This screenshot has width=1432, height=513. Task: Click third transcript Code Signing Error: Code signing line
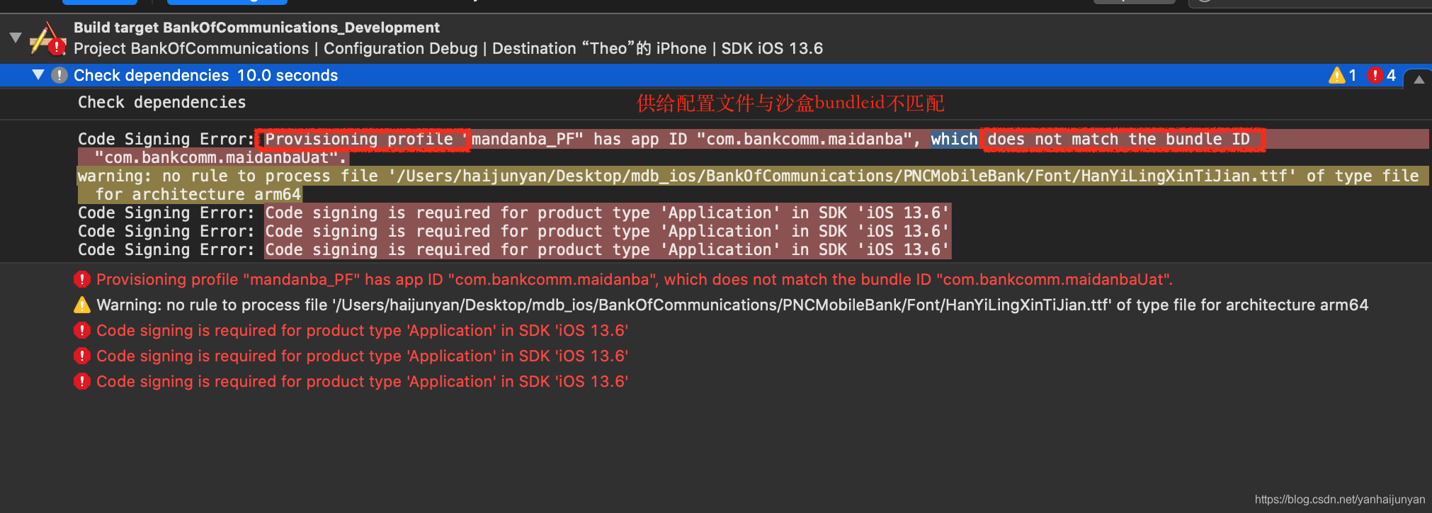[514, 249]
